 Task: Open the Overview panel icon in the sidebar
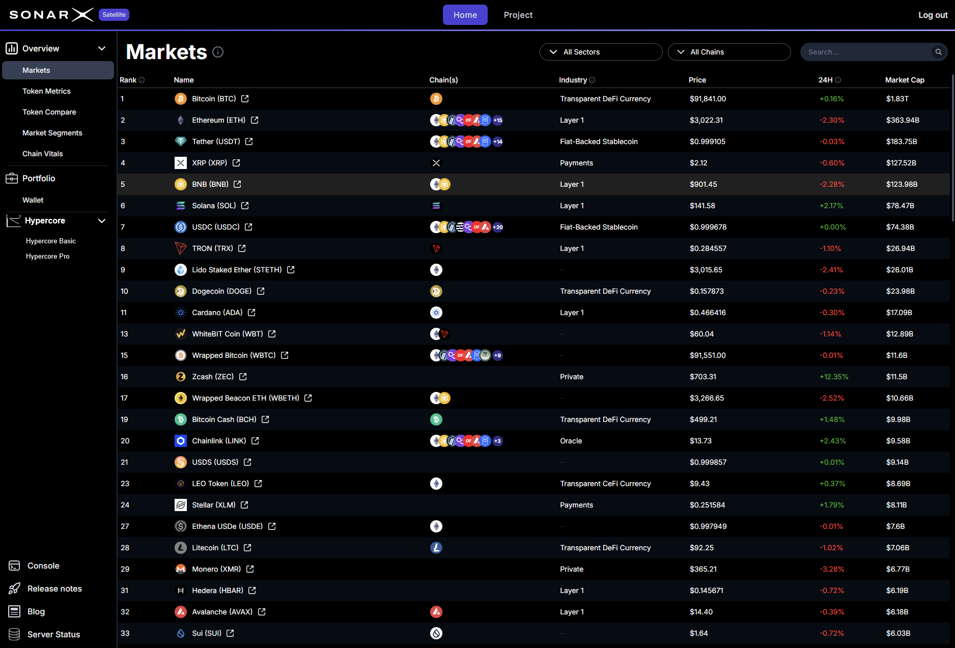(x=12, y=48)
